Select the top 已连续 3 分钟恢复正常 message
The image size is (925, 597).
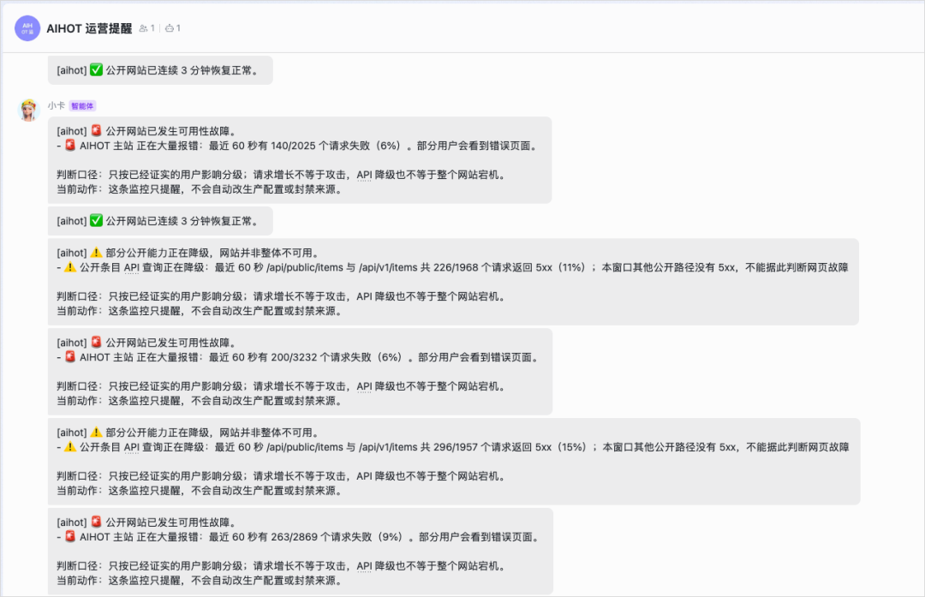click(160, 70)
